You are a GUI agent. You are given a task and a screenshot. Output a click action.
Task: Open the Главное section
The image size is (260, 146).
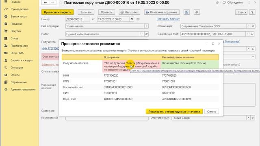(x=15, y=2)
